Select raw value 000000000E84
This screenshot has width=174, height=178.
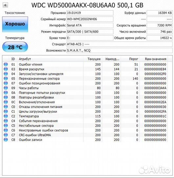[155, 69]
